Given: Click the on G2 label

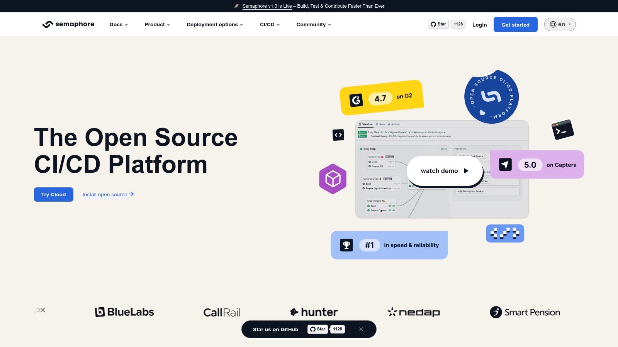Looking at the screenshot, I should (404, 96).
